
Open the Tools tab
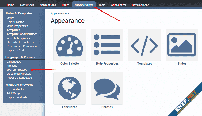[102, 5]
